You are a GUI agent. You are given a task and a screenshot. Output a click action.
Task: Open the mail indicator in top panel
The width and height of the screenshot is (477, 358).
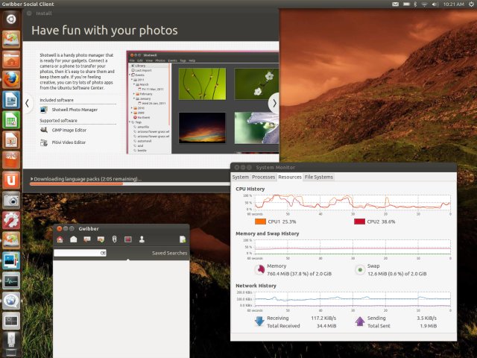(395, 4)
